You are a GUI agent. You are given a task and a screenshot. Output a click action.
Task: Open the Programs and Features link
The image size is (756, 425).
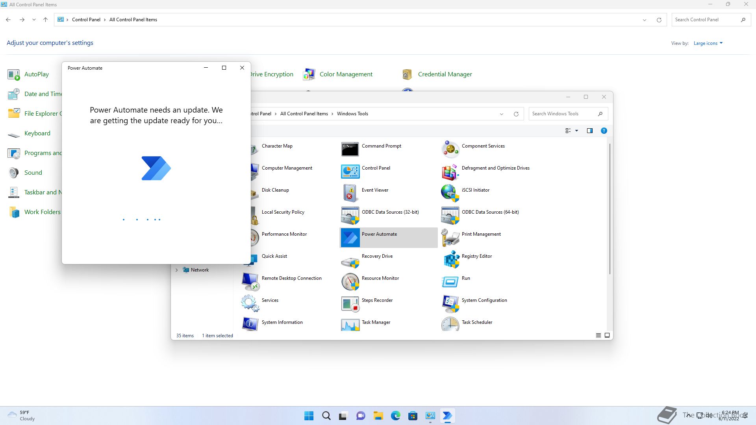pos(43,153)
